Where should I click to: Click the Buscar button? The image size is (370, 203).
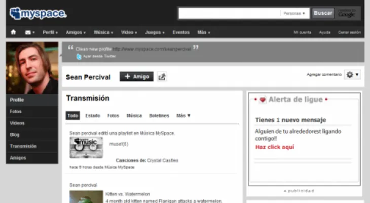(323, 13)
